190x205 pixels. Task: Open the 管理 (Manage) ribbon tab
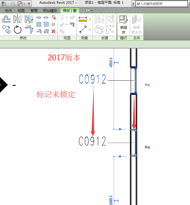(x=34, y=10)
